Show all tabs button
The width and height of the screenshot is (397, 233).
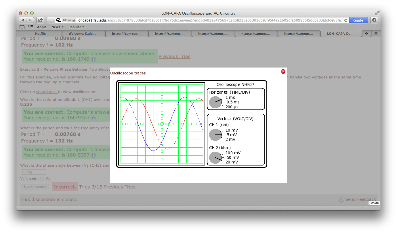(376, 34)
